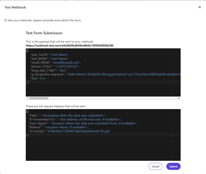The width and height of the screenshot is (206, 174).
Task: Click the payload scrollbar left arrow
Action: point(27,98)
